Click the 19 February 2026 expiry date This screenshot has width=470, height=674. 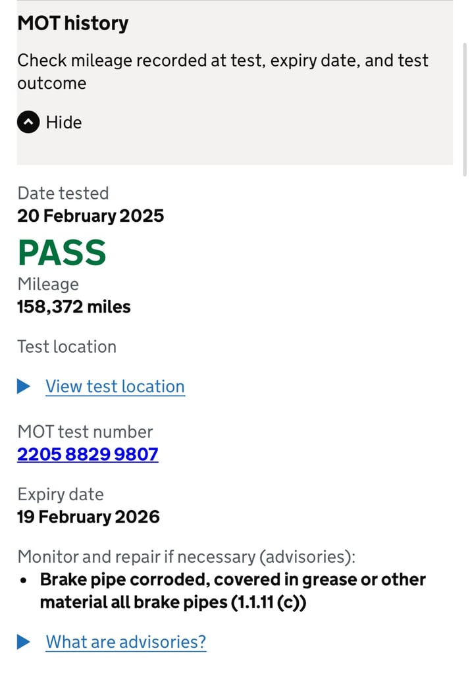pos(88,517)
